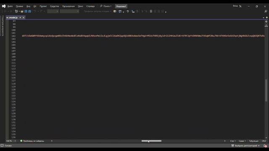The width and height of the screenshot is (269, 151).
Task: Click the split editor icon above scrollbar
Action: tap(266, 22)
